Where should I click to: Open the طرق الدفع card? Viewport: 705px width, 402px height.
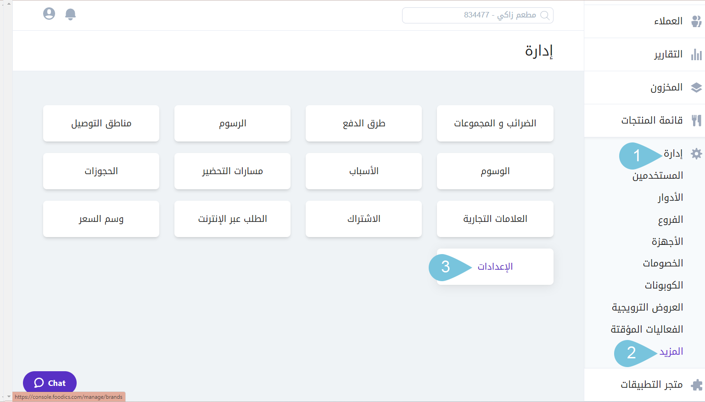point(363,123)
